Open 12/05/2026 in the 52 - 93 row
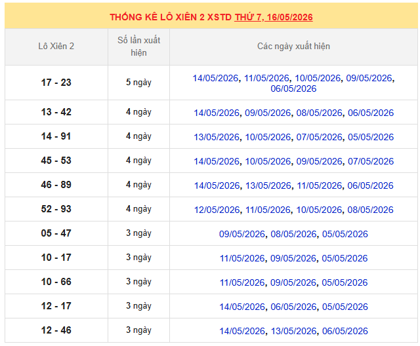 pos(217,210)
